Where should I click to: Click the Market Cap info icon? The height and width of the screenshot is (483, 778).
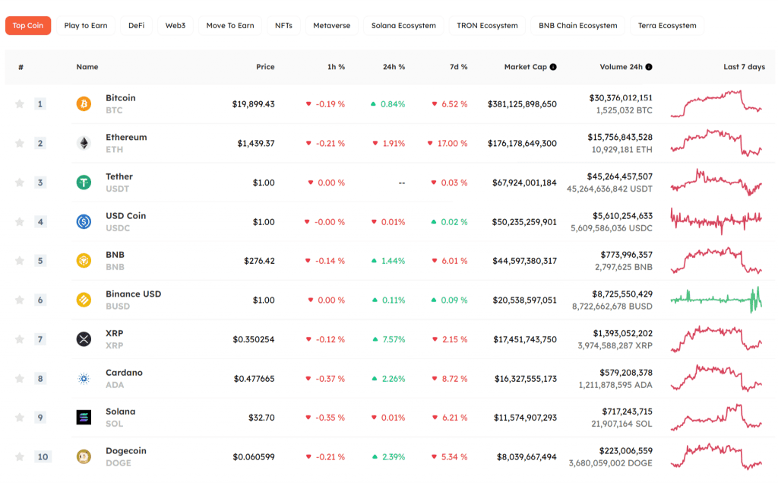click(x=553, y=67)
